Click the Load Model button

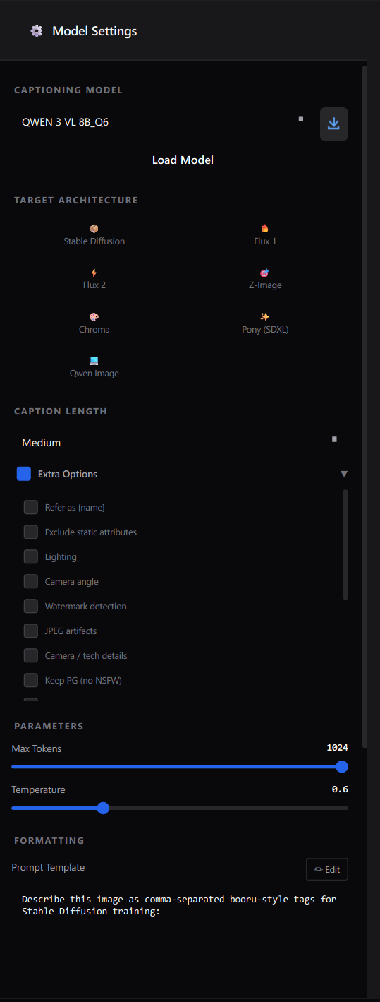coord(183,160)
